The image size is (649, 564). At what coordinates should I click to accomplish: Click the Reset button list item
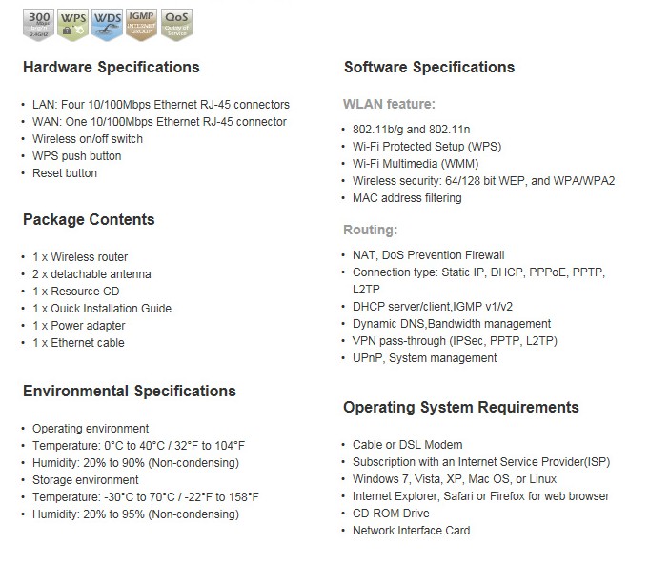tap(65, 173)
